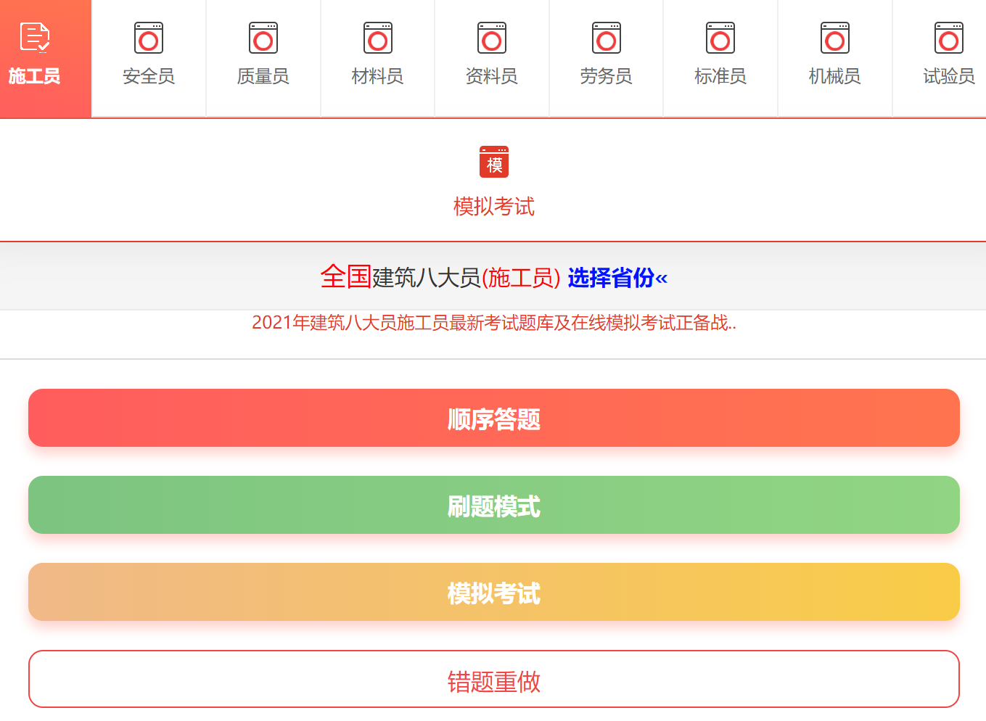This screenshot has width=986, height=721.
Task: Click the icon above 资料员
Action: click(492, 38)
